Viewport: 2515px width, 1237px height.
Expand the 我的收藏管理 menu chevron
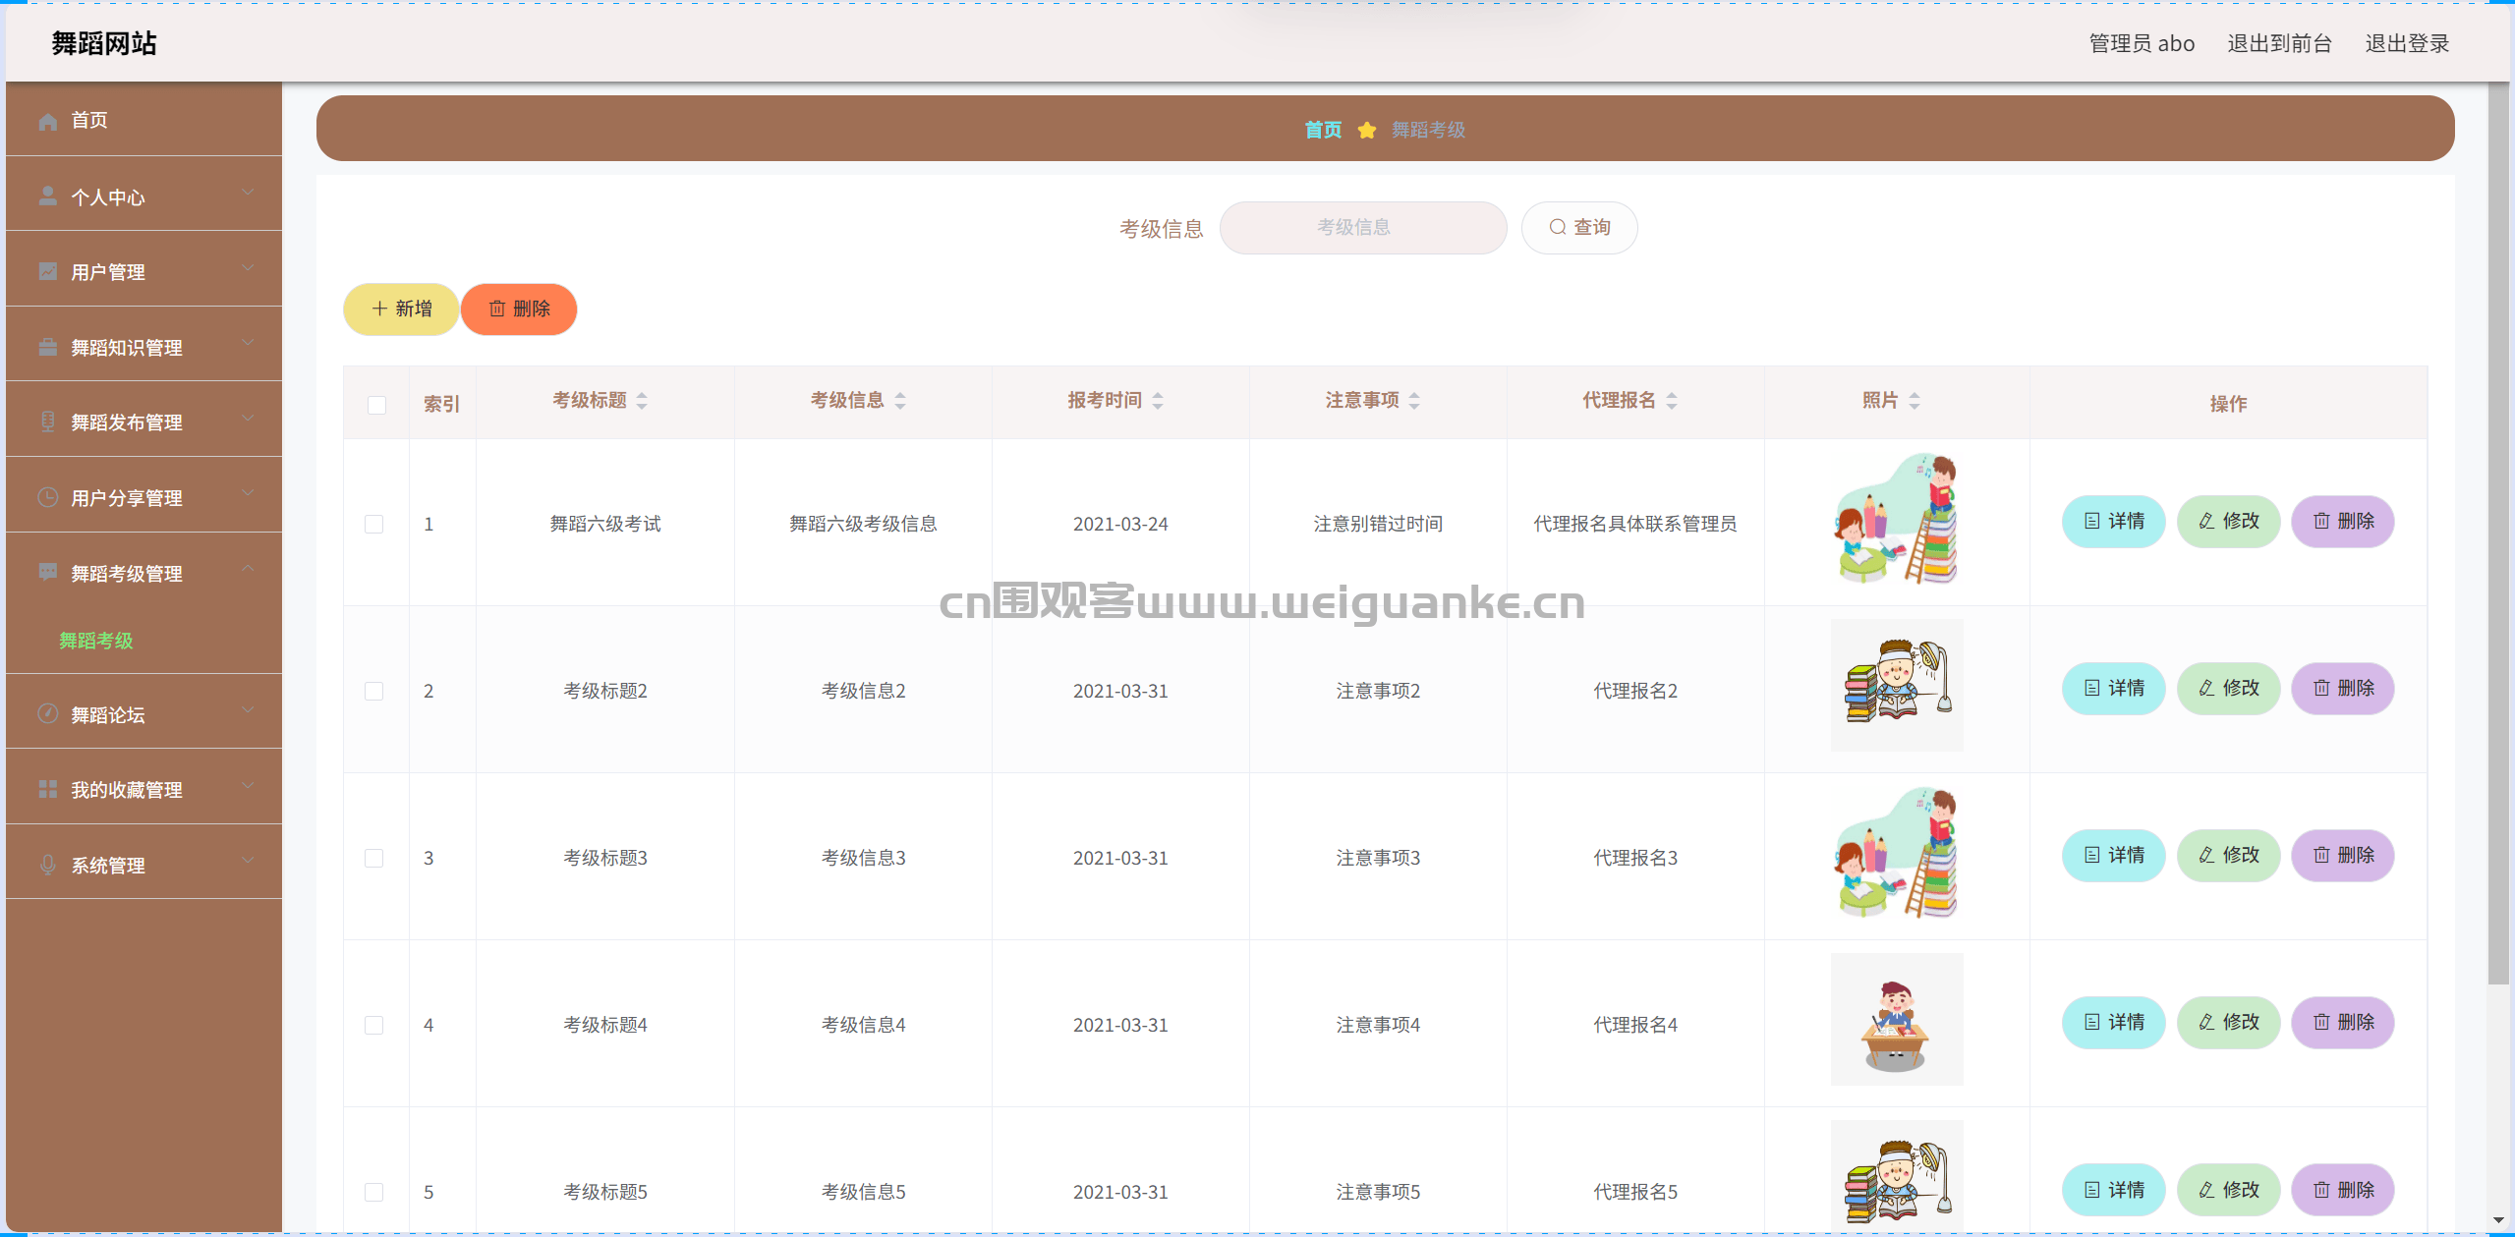click(248, 785)
